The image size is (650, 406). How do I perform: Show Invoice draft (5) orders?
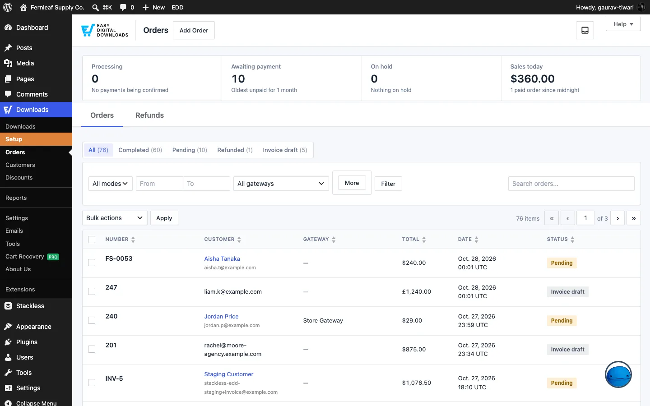tap(285, 150)
